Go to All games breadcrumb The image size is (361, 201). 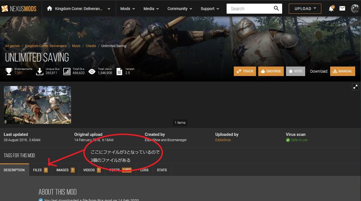pyautogui.click(x=12, y=46)
